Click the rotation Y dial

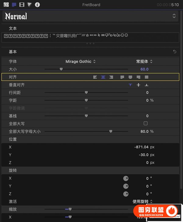(126, 186)
